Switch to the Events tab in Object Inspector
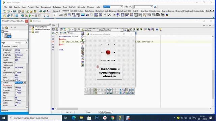 click(x=14, y=46)
